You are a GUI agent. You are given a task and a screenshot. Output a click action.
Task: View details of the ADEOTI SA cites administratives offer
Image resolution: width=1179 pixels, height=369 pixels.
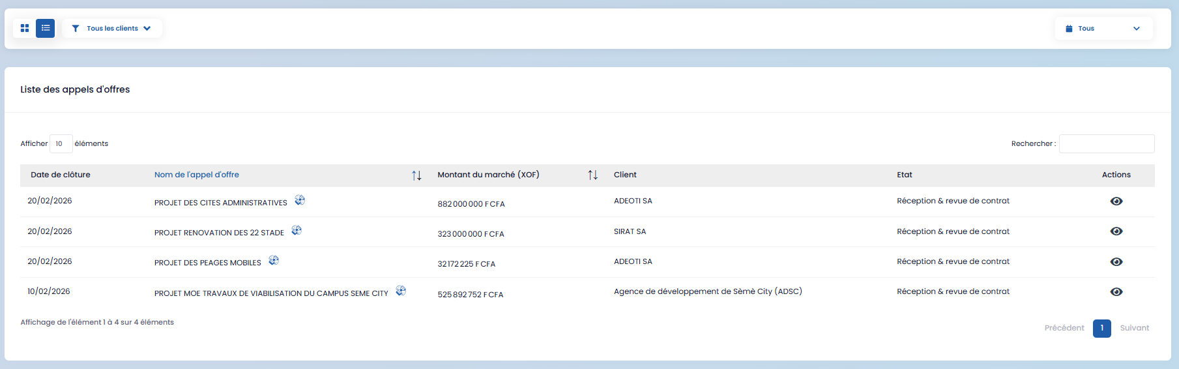[x=1116, y=201]
